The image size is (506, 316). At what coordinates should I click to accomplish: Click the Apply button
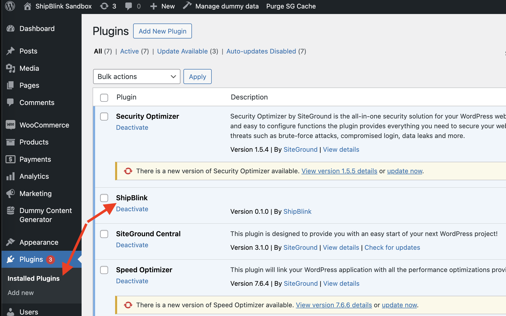click(197, 76)
